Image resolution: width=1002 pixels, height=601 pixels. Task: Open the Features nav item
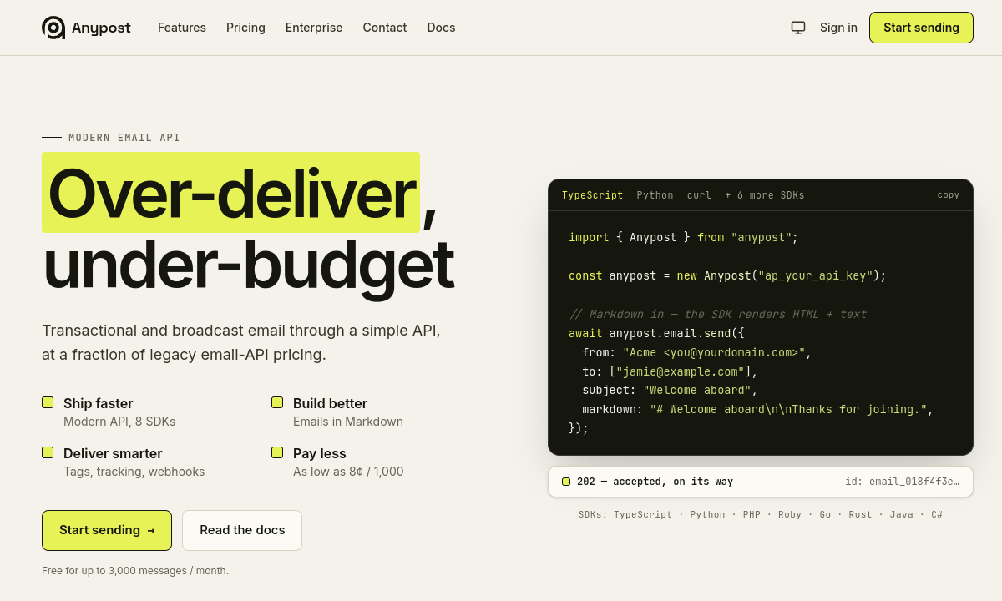point(182,28)
